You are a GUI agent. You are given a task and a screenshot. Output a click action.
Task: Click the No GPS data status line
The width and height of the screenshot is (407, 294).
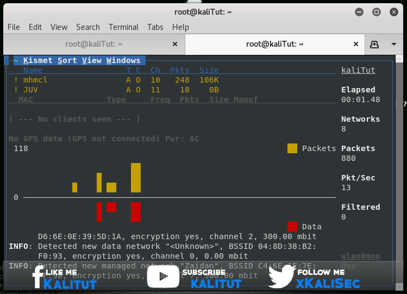104,139
